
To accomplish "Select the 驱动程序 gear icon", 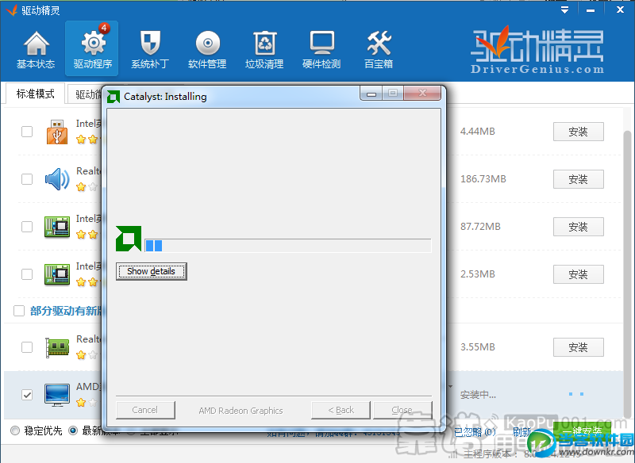I will pos(94,43).
